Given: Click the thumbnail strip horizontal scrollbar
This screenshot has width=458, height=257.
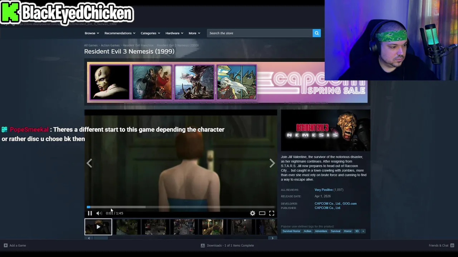Looking at the screenshot, I should pyautogui.click(x=181, y=238).
